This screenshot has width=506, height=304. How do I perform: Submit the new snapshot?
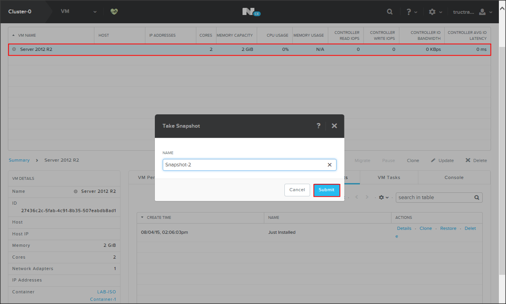[326, 190]
